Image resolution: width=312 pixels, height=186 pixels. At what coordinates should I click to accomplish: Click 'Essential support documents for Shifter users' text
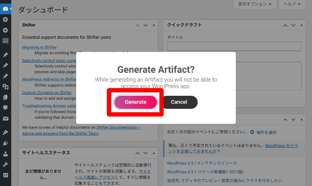(66, 37)
